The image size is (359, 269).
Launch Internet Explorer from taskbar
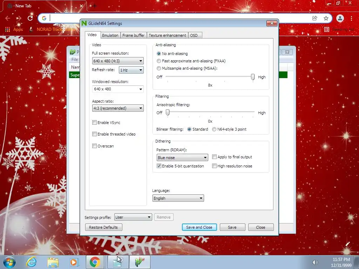click(x=31, y=262)
